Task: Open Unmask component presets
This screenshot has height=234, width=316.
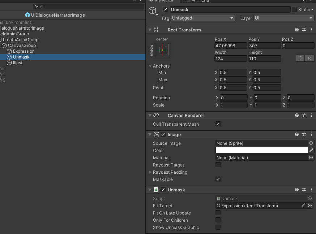Action: click(x=304, y=190)
